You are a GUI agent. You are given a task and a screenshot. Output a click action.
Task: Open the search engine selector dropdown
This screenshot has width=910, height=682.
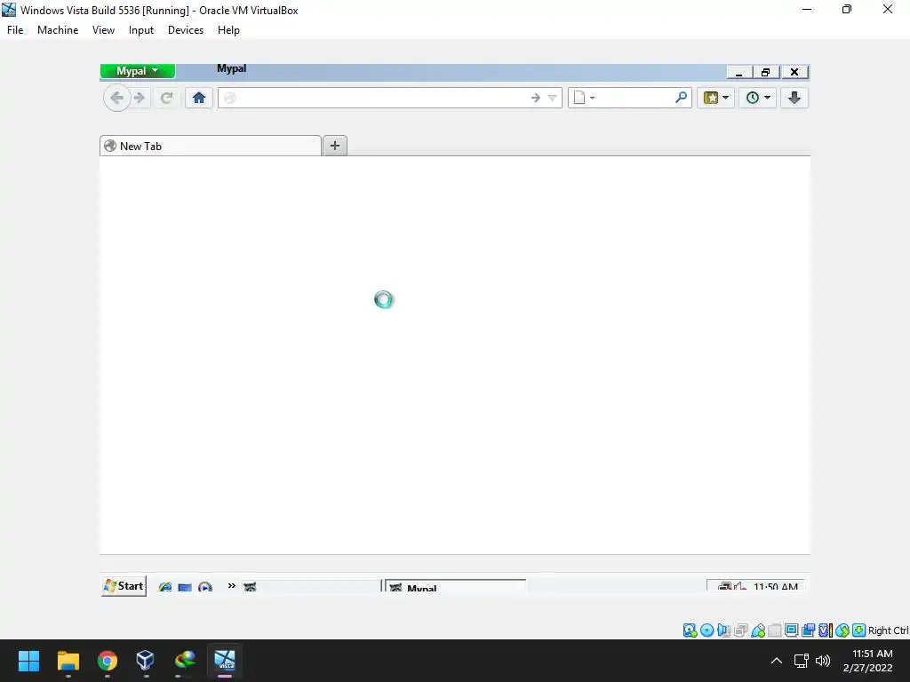point(584,98)
